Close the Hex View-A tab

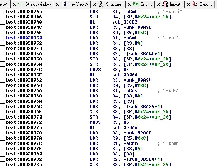tap(57, 4)
